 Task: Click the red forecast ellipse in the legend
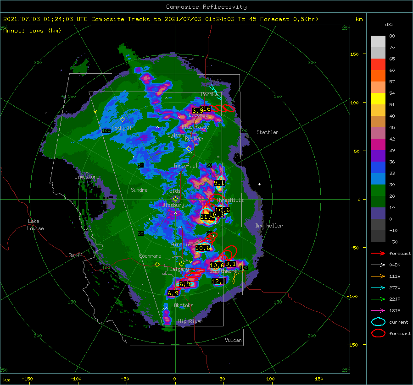pyautogui.click(x=378, y=333)
